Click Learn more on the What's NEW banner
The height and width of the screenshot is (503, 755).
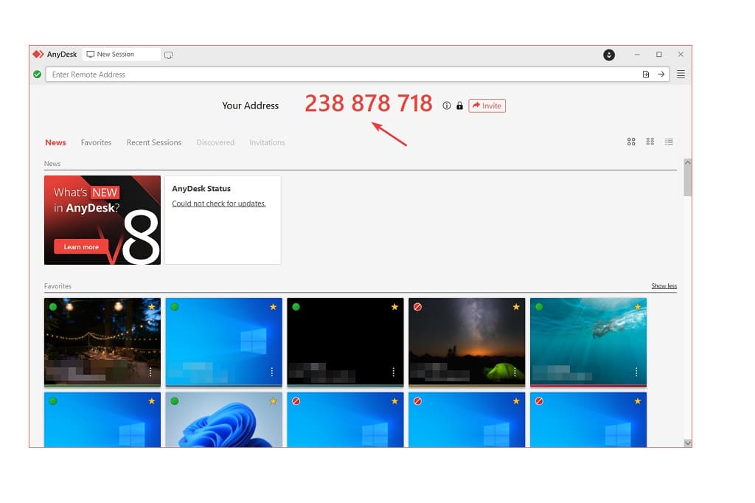point(81,246)
